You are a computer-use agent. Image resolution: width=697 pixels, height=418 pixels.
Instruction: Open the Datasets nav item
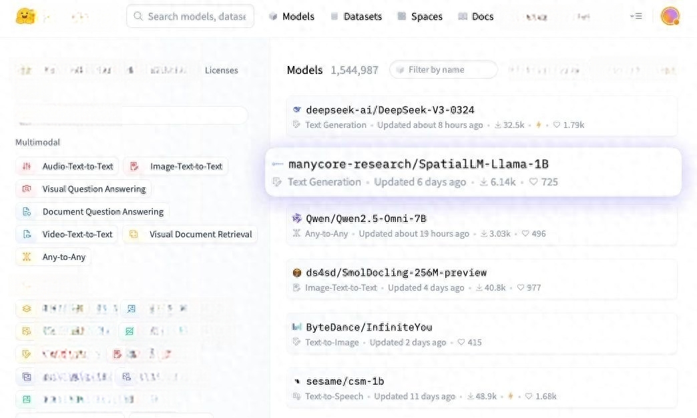pyautogui.click(x=357, y=17)
